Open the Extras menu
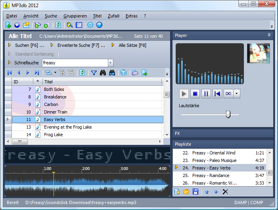The image size is (278, 210). point(132,16)
